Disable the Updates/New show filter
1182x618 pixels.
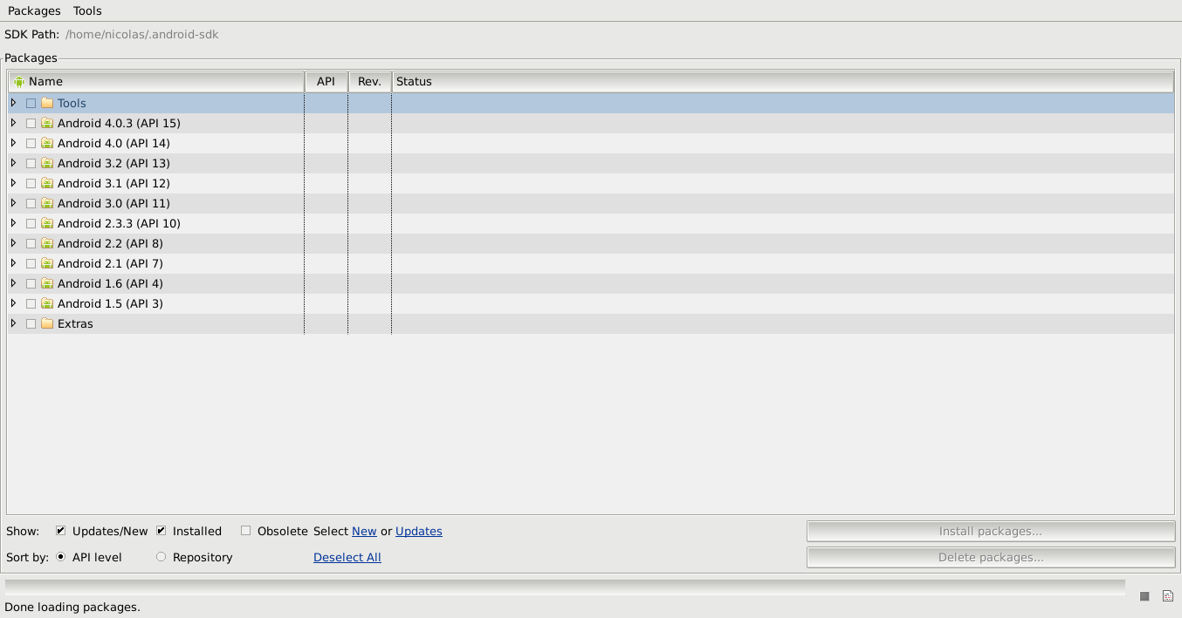click(x=61, y=531)
